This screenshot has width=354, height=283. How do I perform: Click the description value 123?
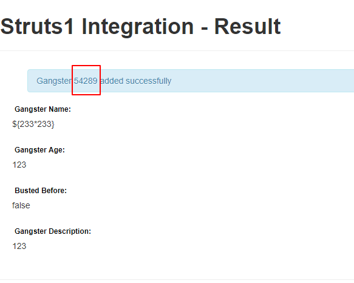[19, 246]
